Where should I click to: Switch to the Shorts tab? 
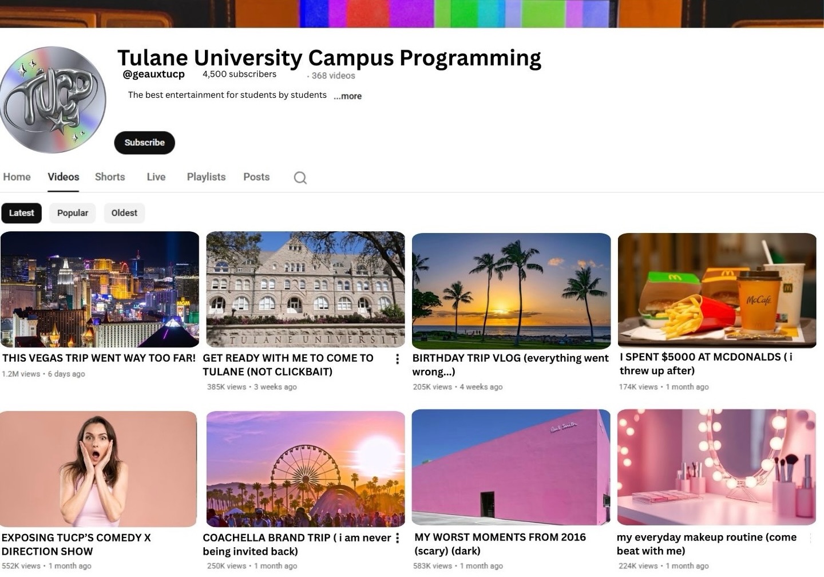pos(110,177)
